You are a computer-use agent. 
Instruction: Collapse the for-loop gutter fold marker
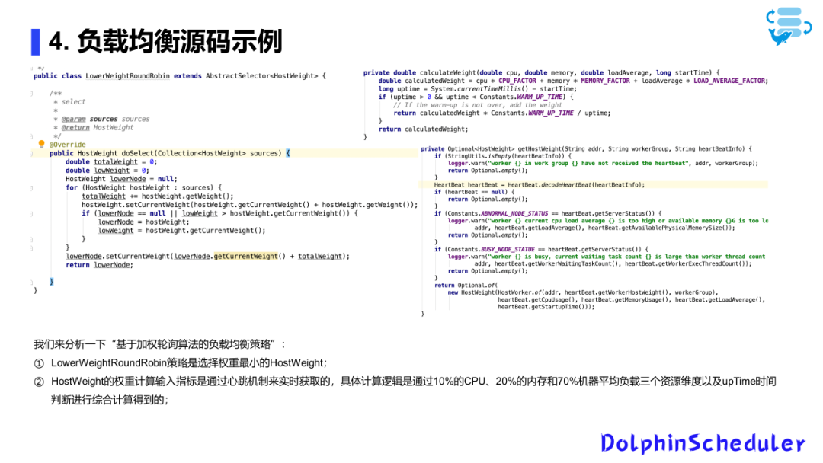pos(32,188)
